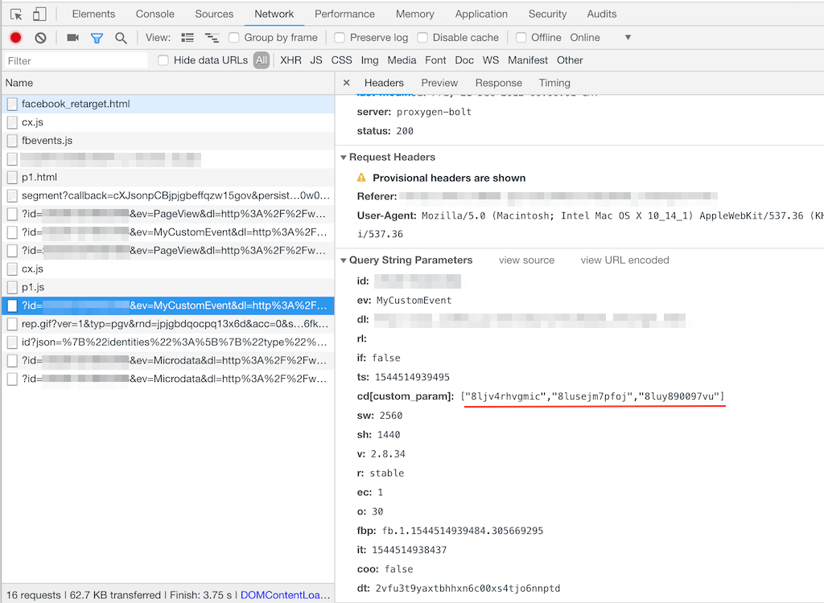Viewport: 824px width, 603px height.
Task: Focus the Filter text field
Action: (x=76, y=60)
